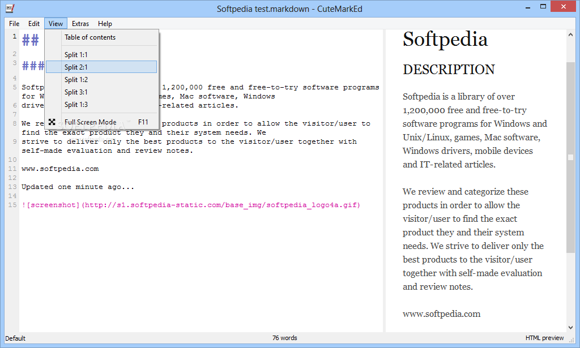
Task: Select Split 1:3 layout
Action: tap(101, 105)
